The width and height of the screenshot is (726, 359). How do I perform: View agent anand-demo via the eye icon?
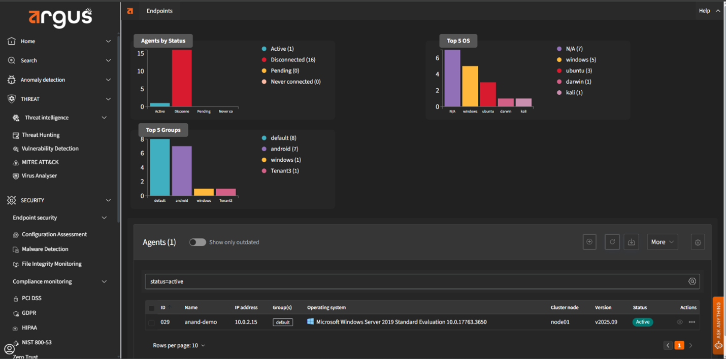(x=679, y=322)
